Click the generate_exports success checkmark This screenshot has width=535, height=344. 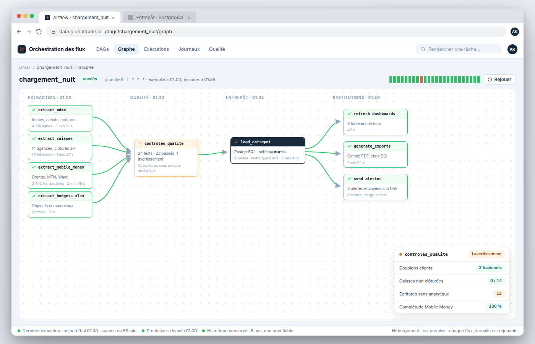349,146
